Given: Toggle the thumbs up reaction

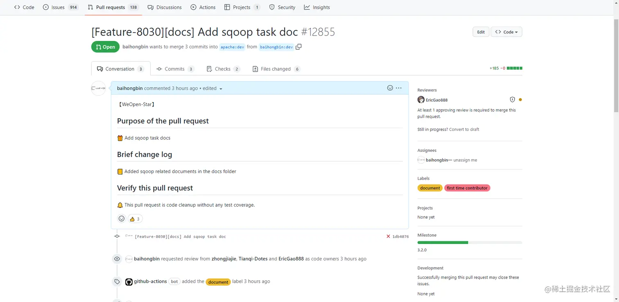Looking at the screenshot, I should [135, 219].
